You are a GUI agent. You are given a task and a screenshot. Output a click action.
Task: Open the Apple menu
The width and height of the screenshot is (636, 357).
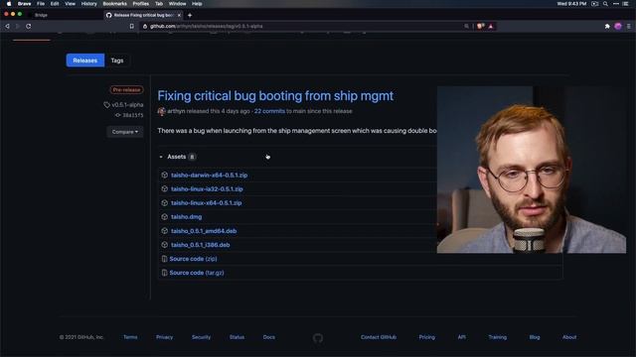point(9,4)
